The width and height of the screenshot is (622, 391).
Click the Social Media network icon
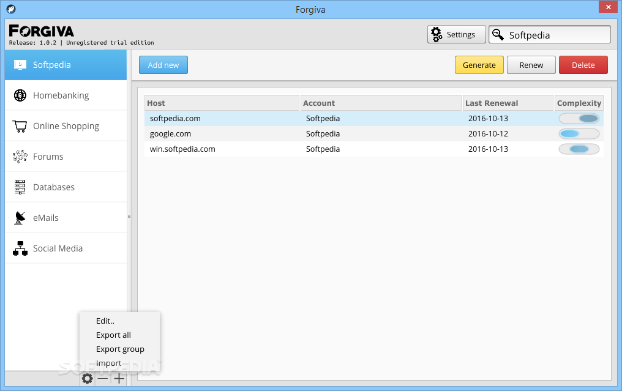(x=20, y=248)
